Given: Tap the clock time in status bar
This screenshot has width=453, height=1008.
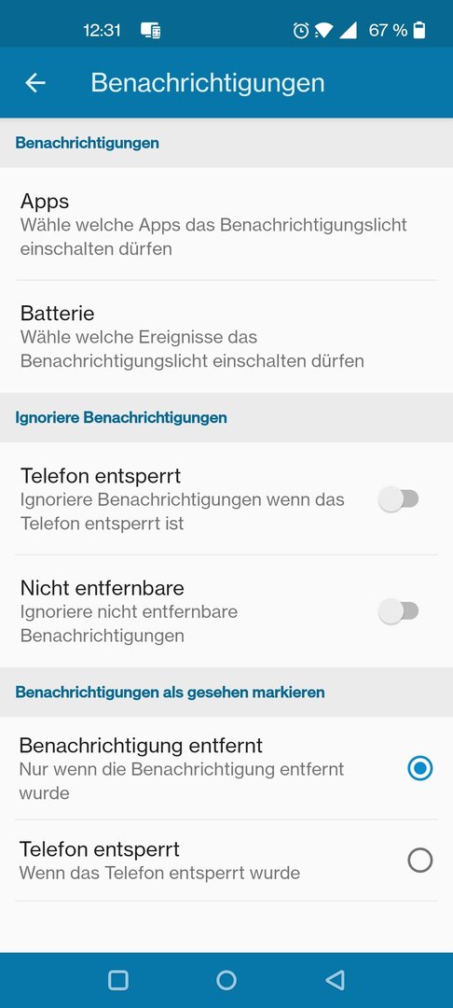Looking at the screenshot, I should [102, 30].
